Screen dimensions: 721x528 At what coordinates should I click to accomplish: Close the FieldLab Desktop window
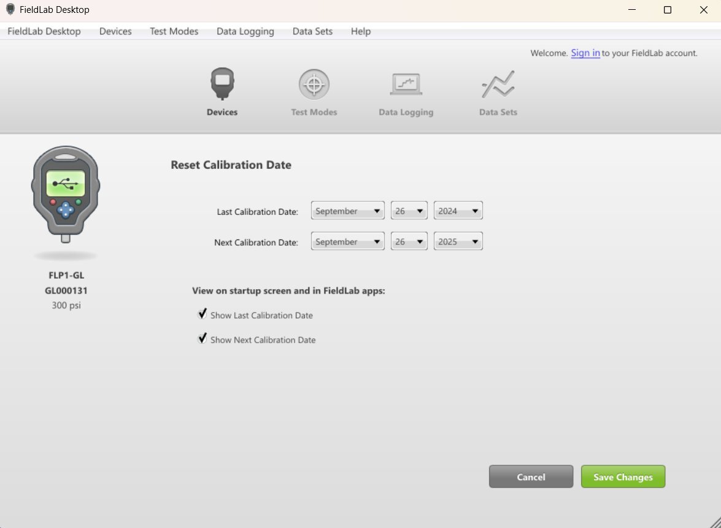tap(704, 10)
